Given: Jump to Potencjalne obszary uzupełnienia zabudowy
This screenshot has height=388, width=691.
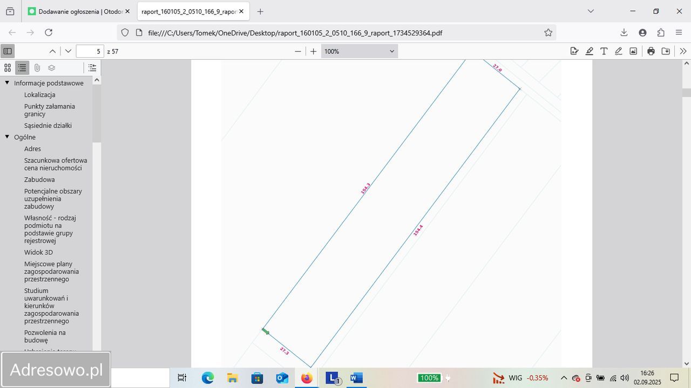Looking at the screenshot, I should coord(53,199).
